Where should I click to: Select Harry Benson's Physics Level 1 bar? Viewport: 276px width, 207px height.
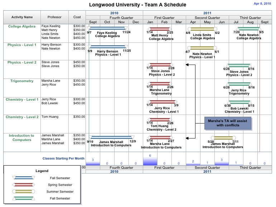pyautogui.click(x=108, y=47)
